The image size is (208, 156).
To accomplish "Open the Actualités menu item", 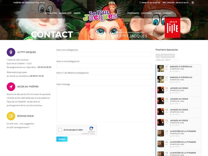I will pos(50,13).
